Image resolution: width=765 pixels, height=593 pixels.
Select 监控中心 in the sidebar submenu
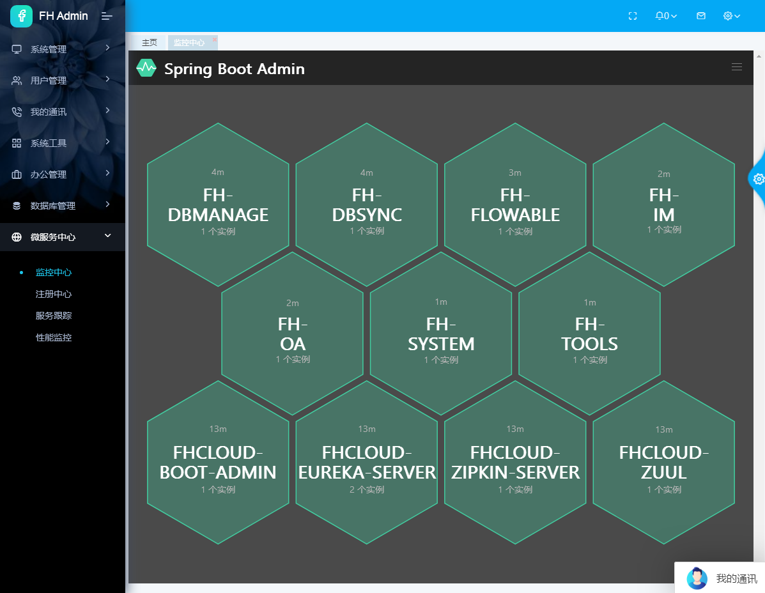(54, 273)
